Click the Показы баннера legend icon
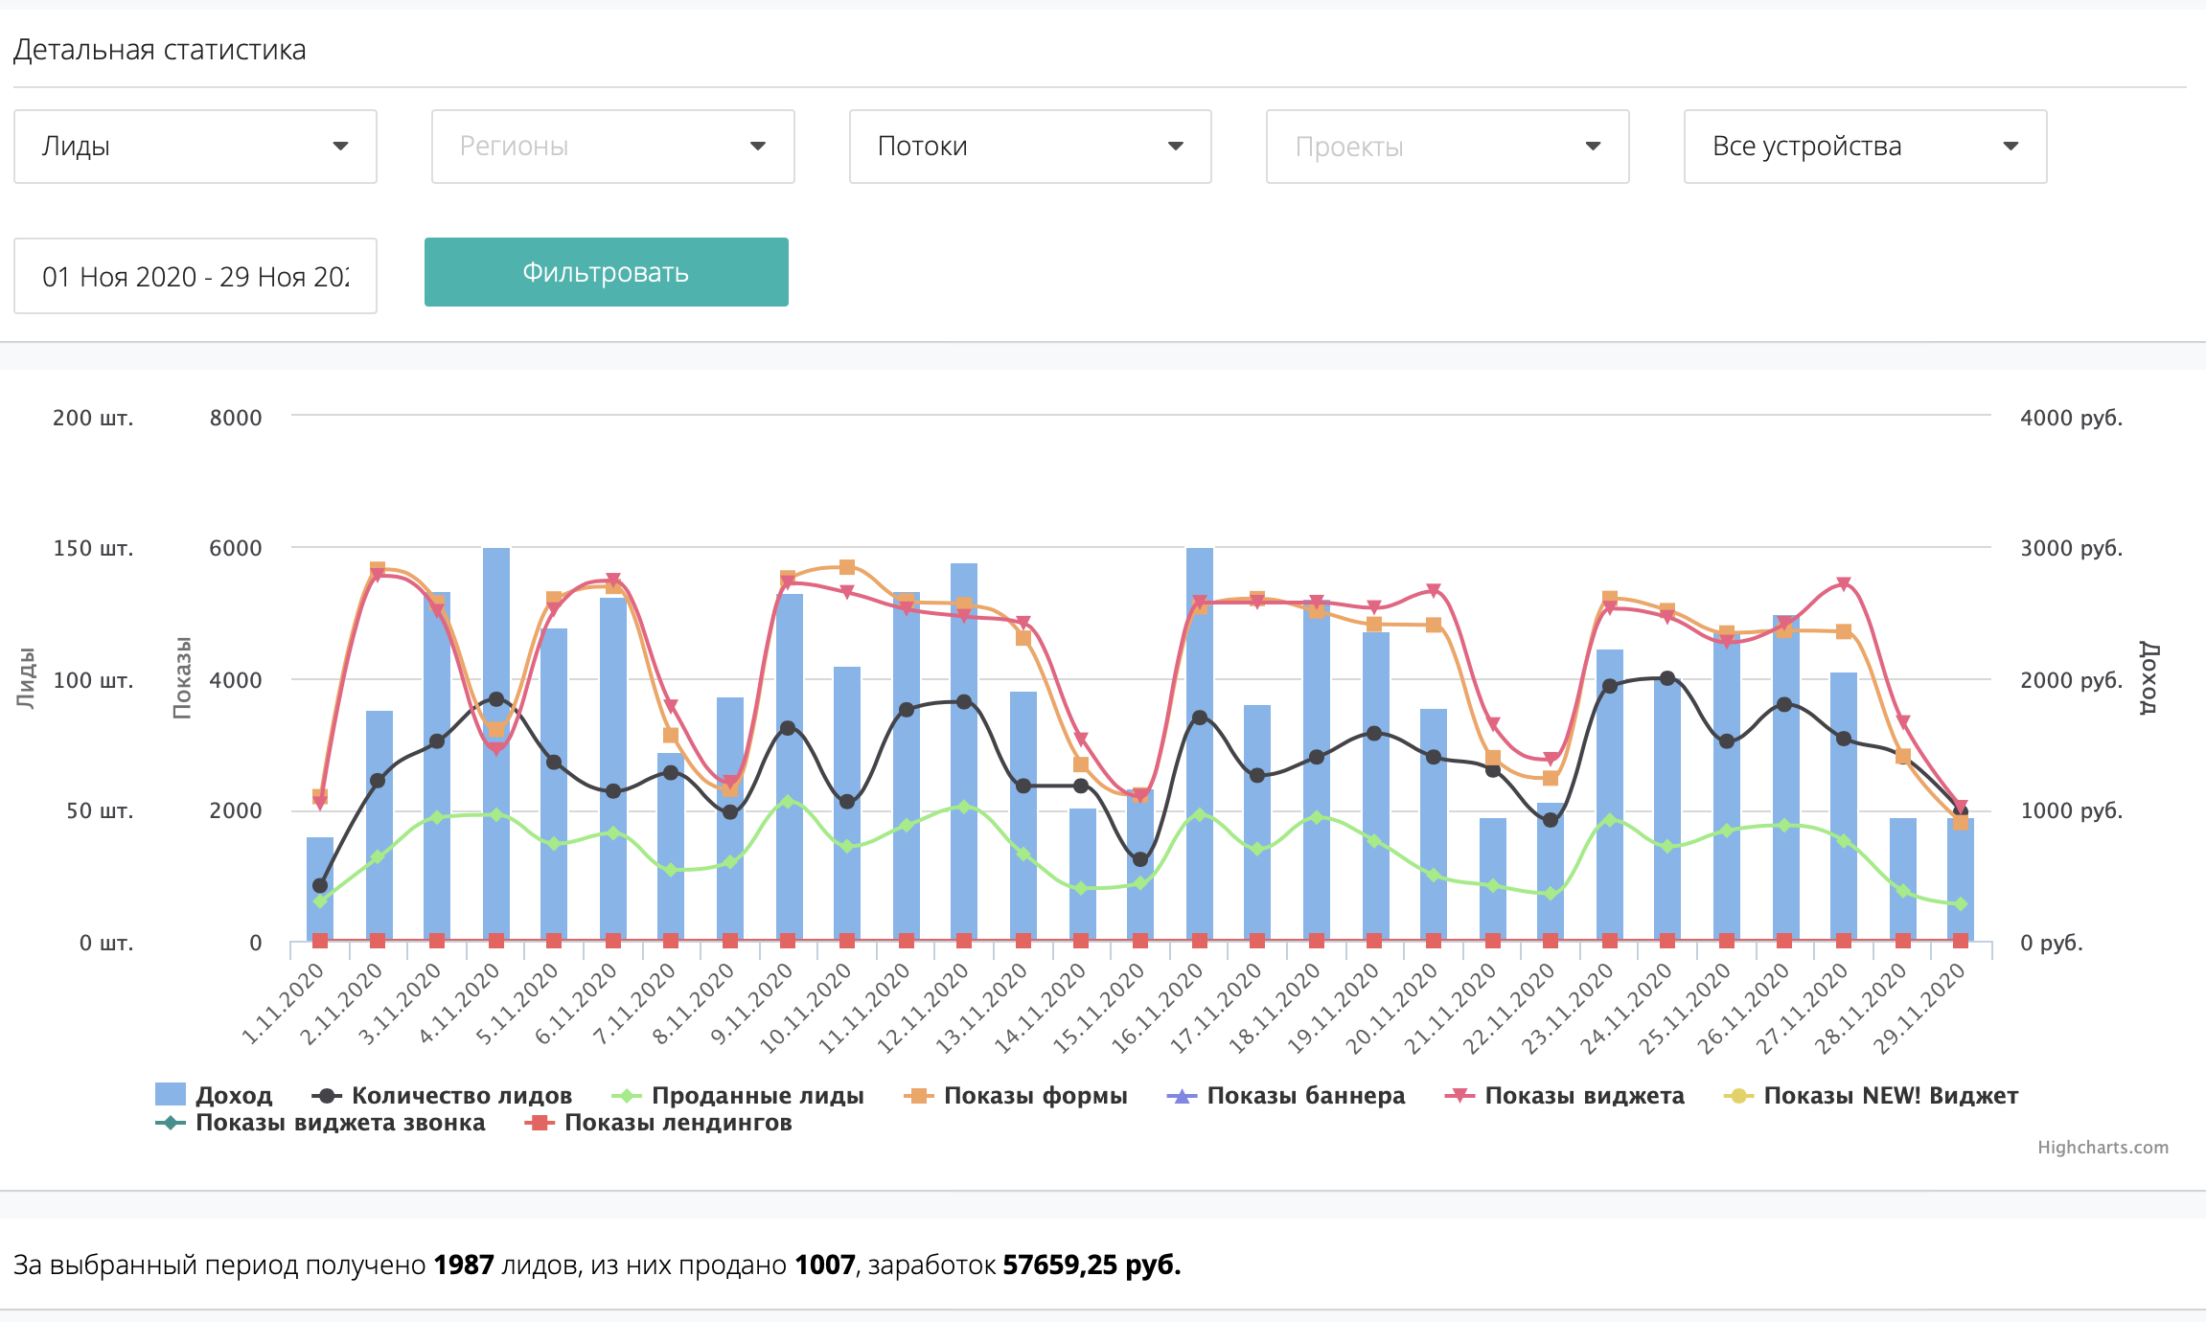This screenshot has width=2206, height=1322. 1182,1095
